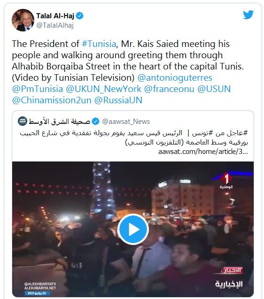Open Talal Al-Haj's profile picture
Image resolution: width=264 pixels, height=299 pixels.
tap(23, 20)
